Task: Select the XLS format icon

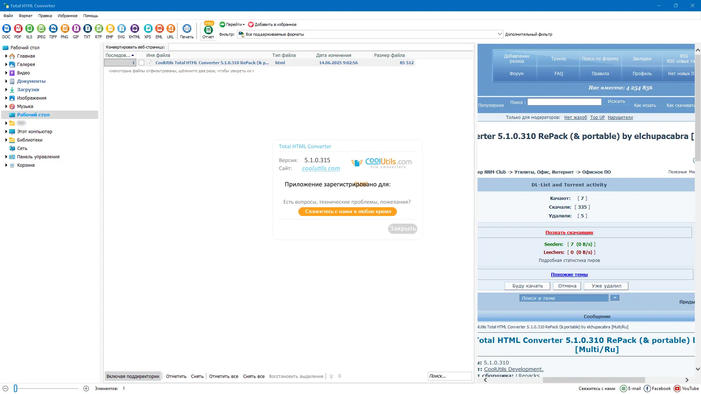Action: pyautogui.click(x=30, y=29)
